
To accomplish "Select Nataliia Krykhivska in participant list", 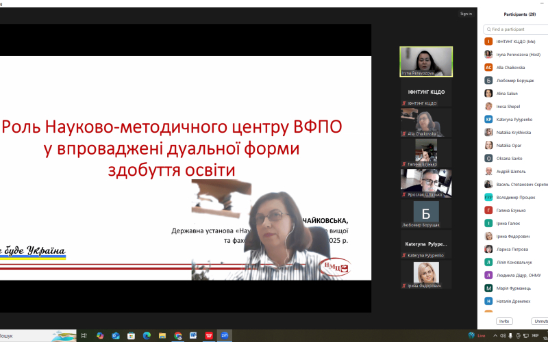I will pos(516,132).
